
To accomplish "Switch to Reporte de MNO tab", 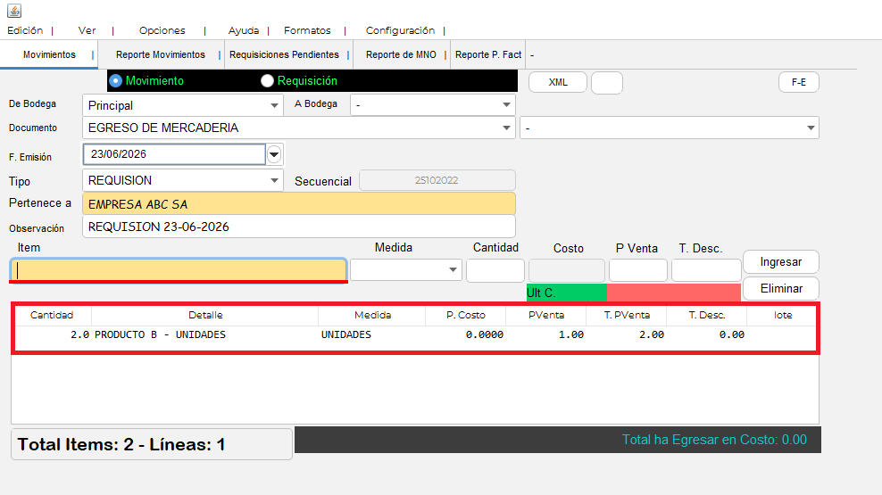I will click(x=401, y=54).
